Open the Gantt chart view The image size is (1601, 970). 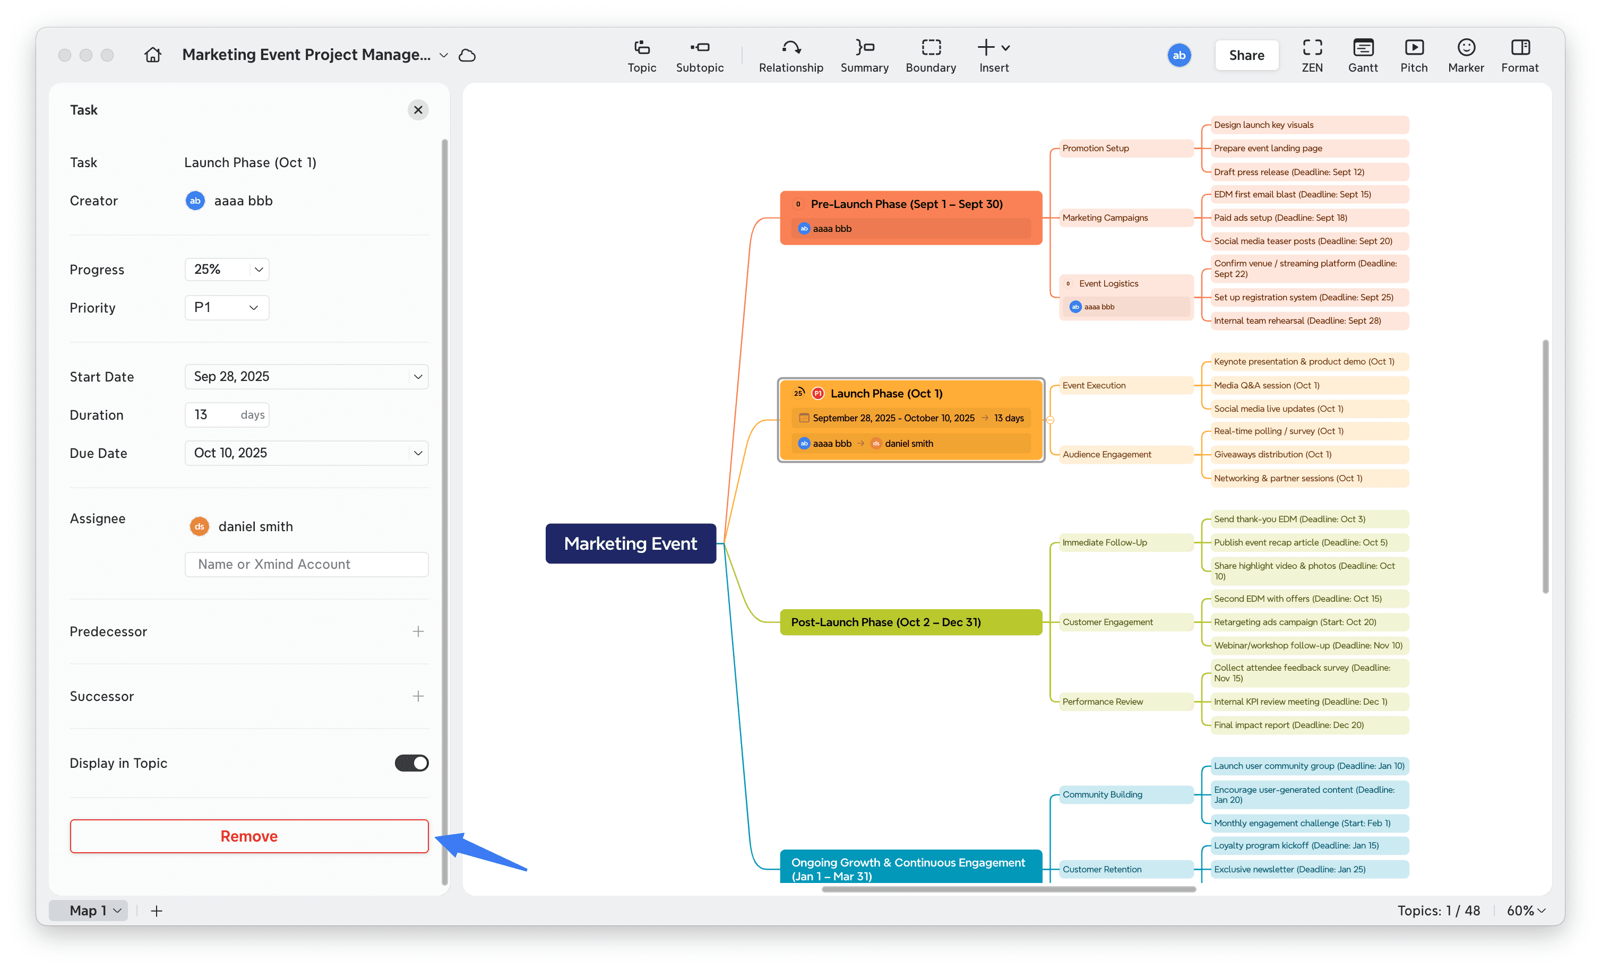tap(1363, 55)
